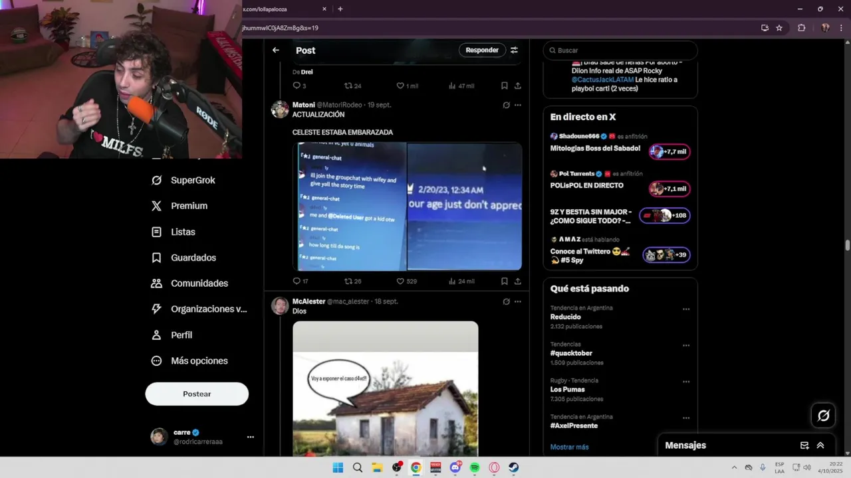Click the Buscar search field
This screenshot has height=478, width=851.
[x=620, y=50]
